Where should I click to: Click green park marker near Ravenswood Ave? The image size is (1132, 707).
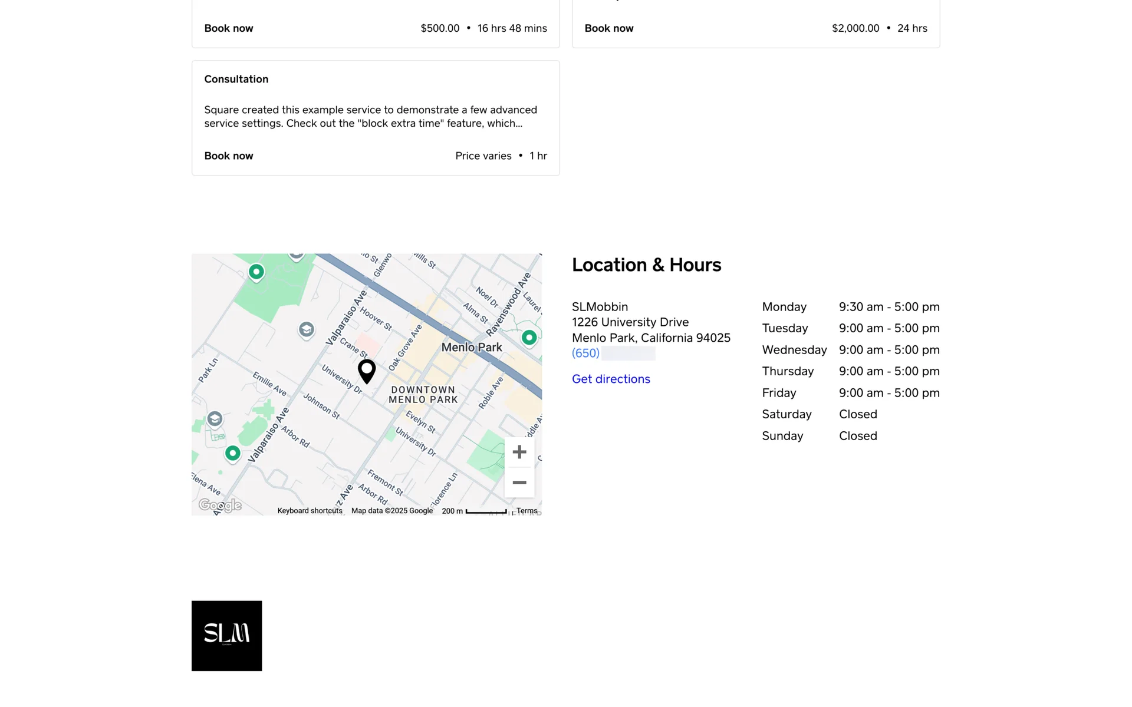(x=529, y=338)
